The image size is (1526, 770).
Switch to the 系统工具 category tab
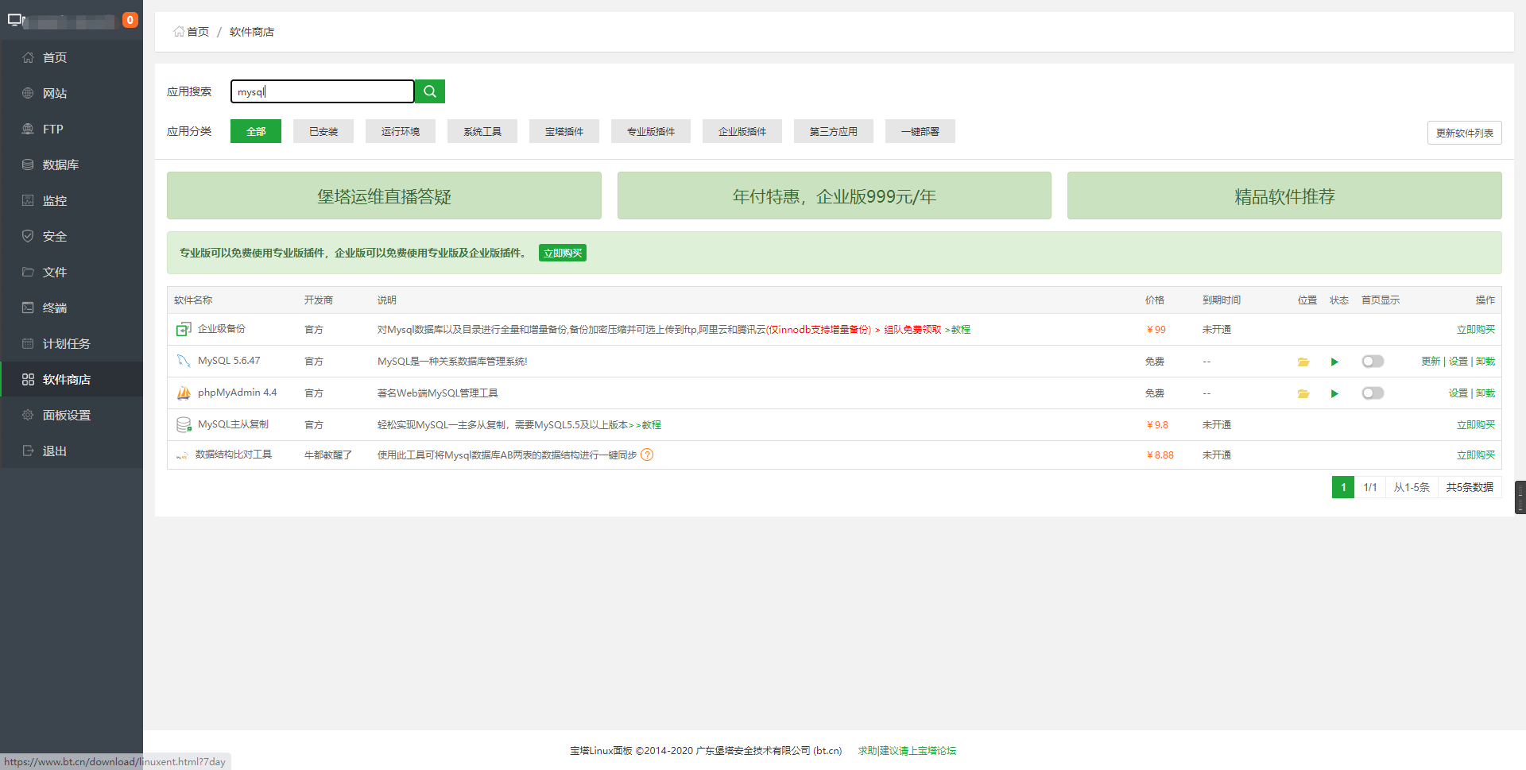pos(482,131)
